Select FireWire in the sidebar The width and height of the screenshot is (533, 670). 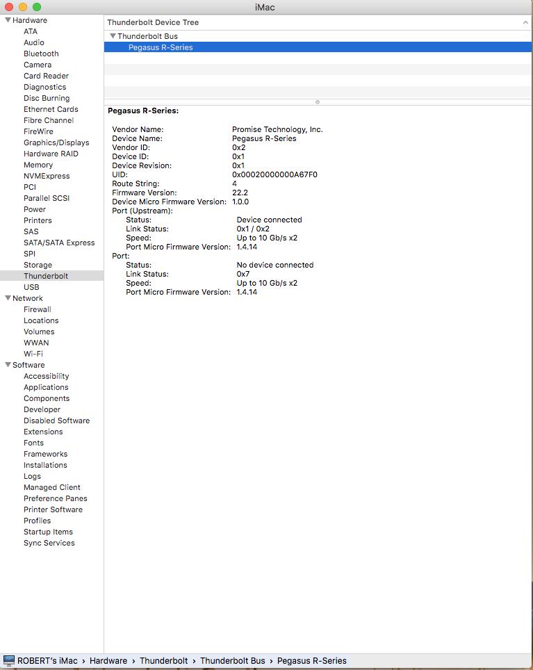[38, 131]
